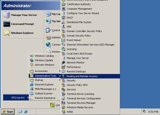Click the Computer Management icon

[63, 9]
